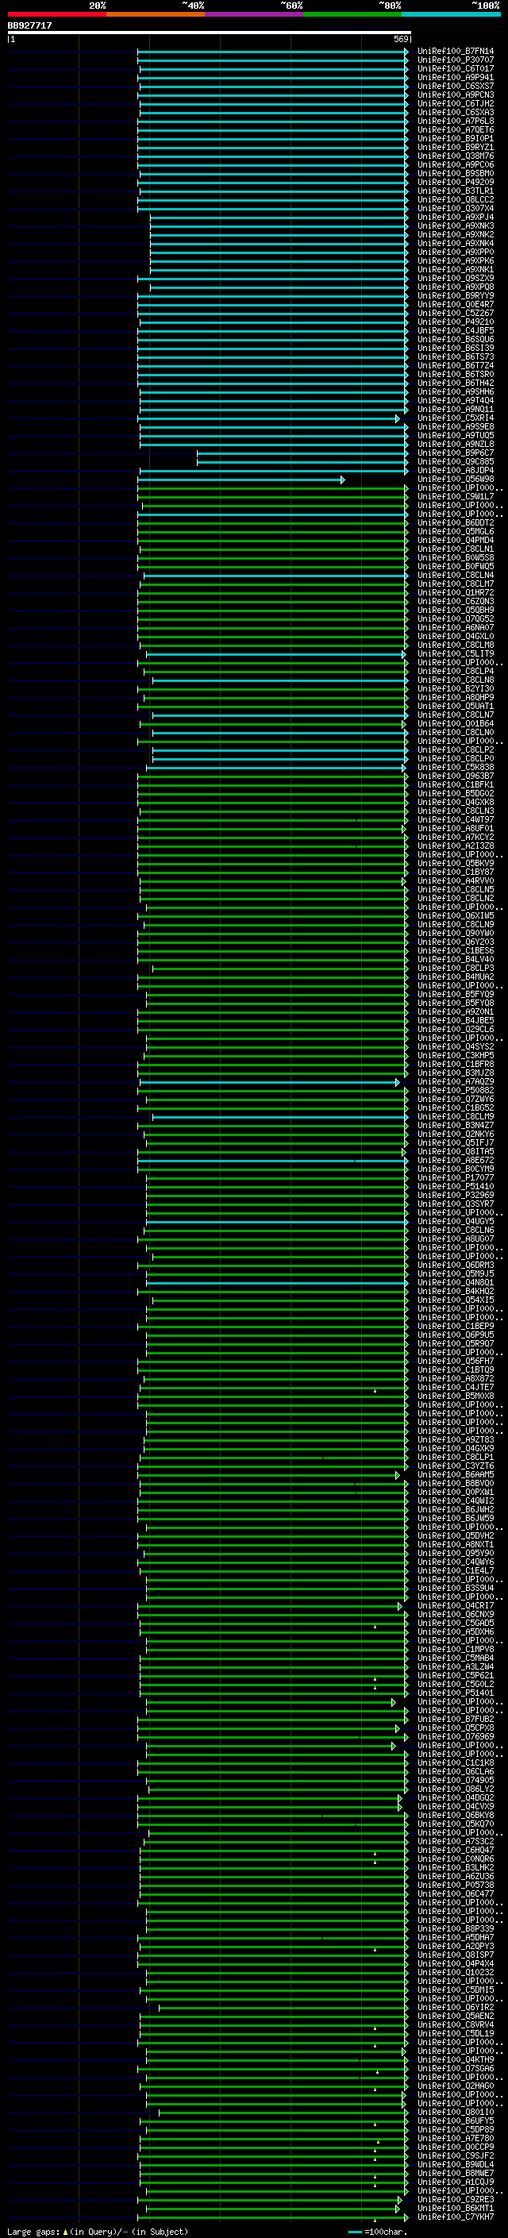Select hit label UniRef100_B2YI30
Viewport: 508px width, 2238px height.
455,689
